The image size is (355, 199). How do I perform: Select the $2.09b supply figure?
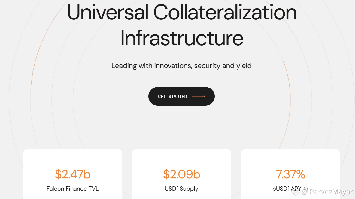pyautogui.click(x=181, y=174)
